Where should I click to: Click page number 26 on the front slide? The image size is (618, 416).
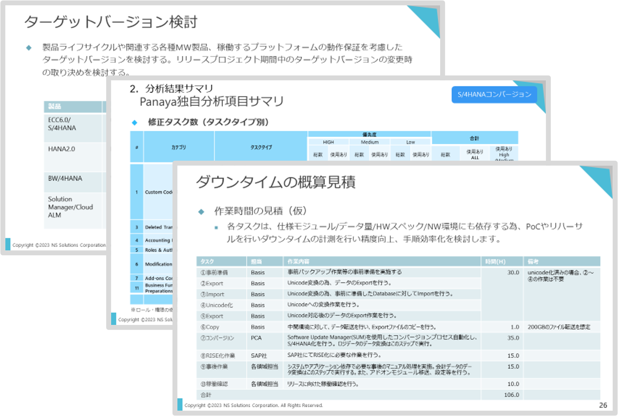click(x=602, y=405)
